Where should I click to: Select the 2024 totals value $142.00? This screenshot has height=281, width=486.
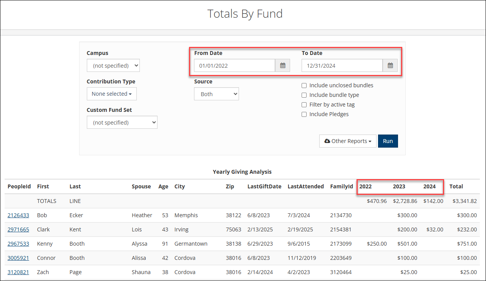point(433,201)
